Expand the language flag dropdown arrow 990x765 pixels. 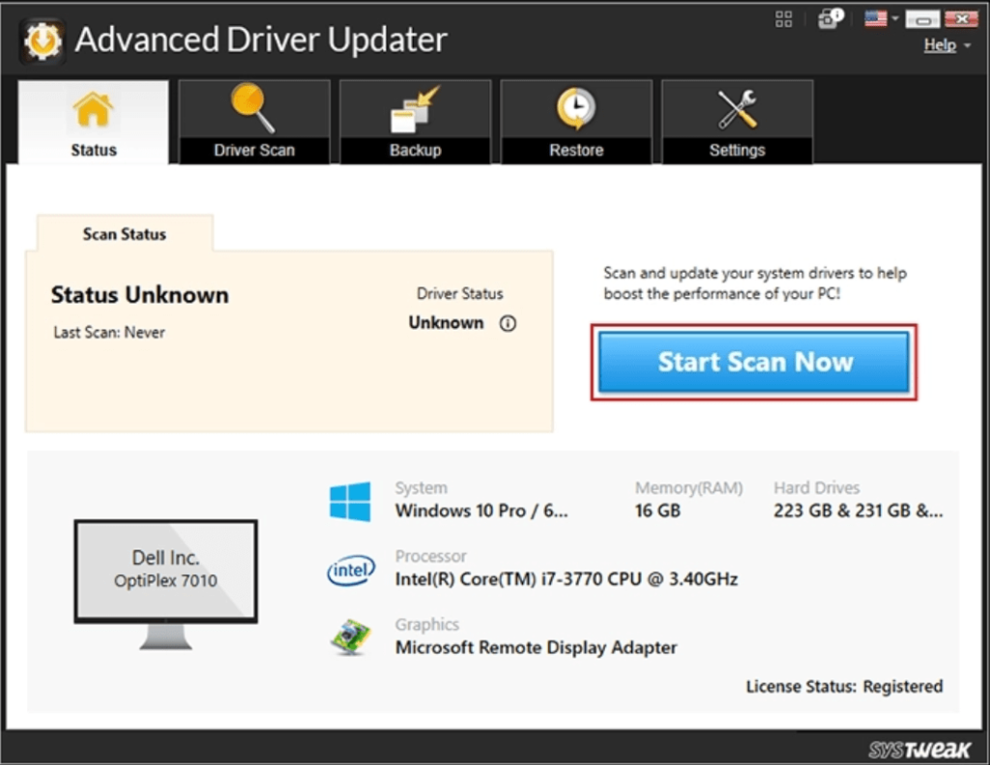pos(894,18)
